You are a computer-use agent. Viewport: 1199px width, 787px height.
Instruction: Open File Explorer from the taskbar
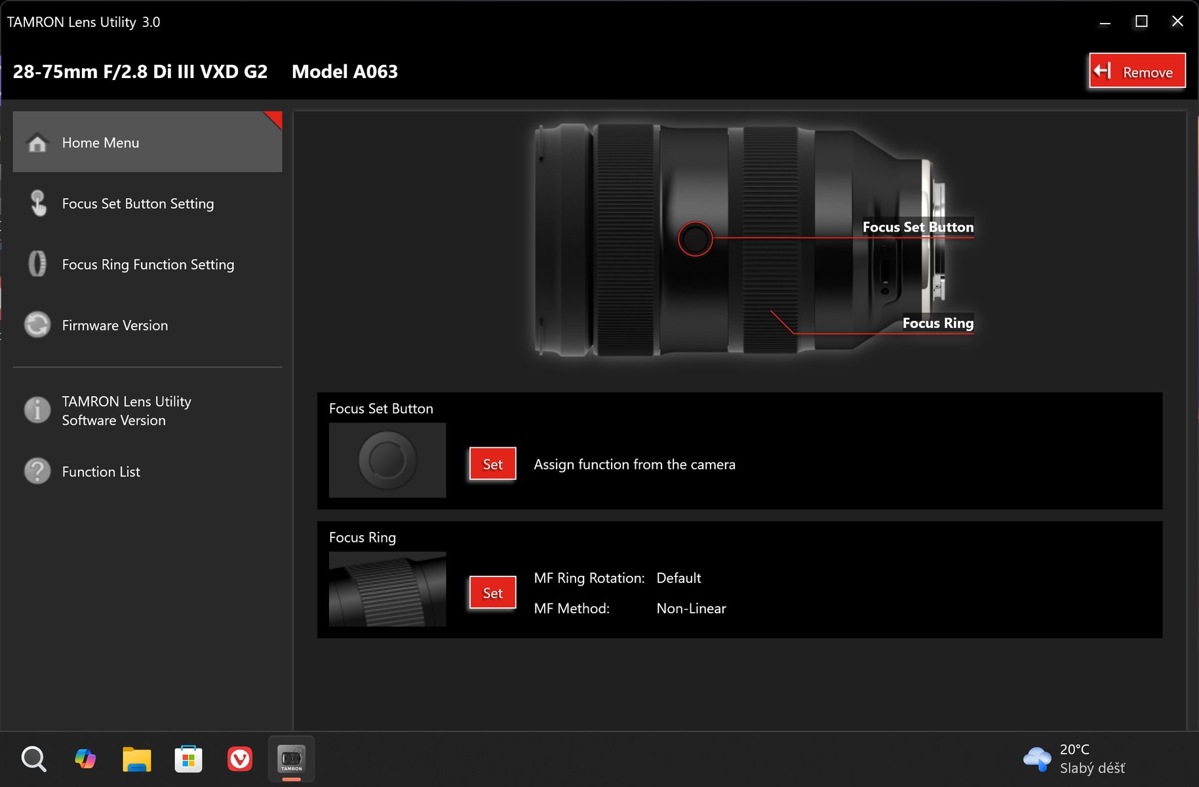[136, 759]
